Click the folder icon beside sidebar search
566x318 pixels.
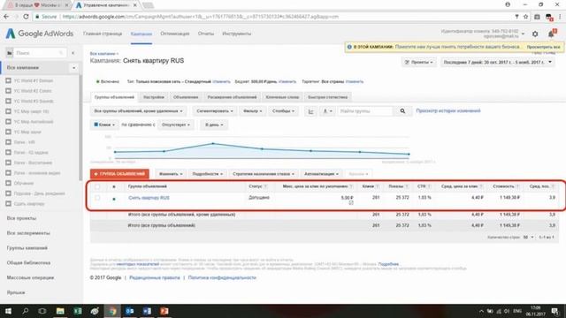pyautogui.click(x=10, y=53)
